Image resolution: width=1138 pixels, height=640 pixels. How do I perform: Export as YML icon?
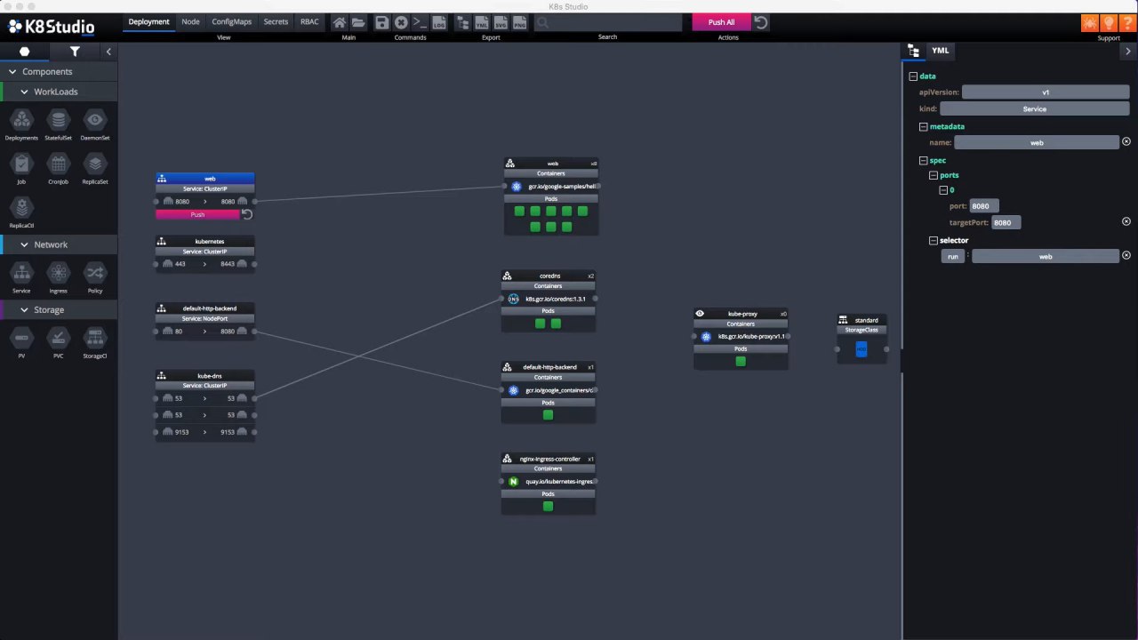[482, 22]
